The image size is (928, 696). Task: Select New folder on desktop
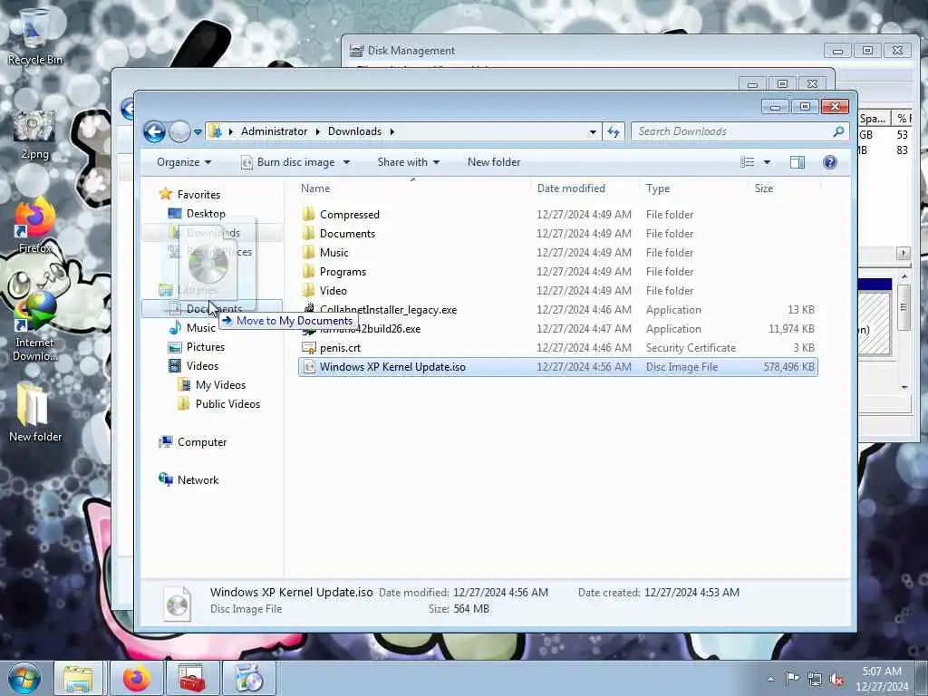click(x=34, y=412)
